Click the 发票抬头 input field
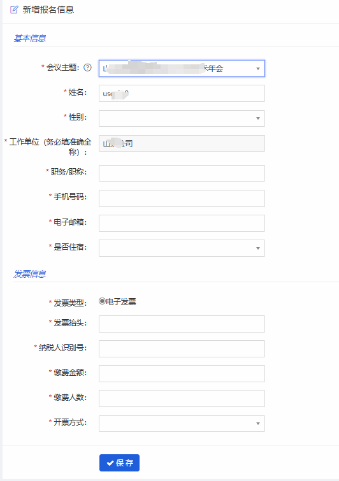This screenshot has width=339, height=481. coord(182,324)
